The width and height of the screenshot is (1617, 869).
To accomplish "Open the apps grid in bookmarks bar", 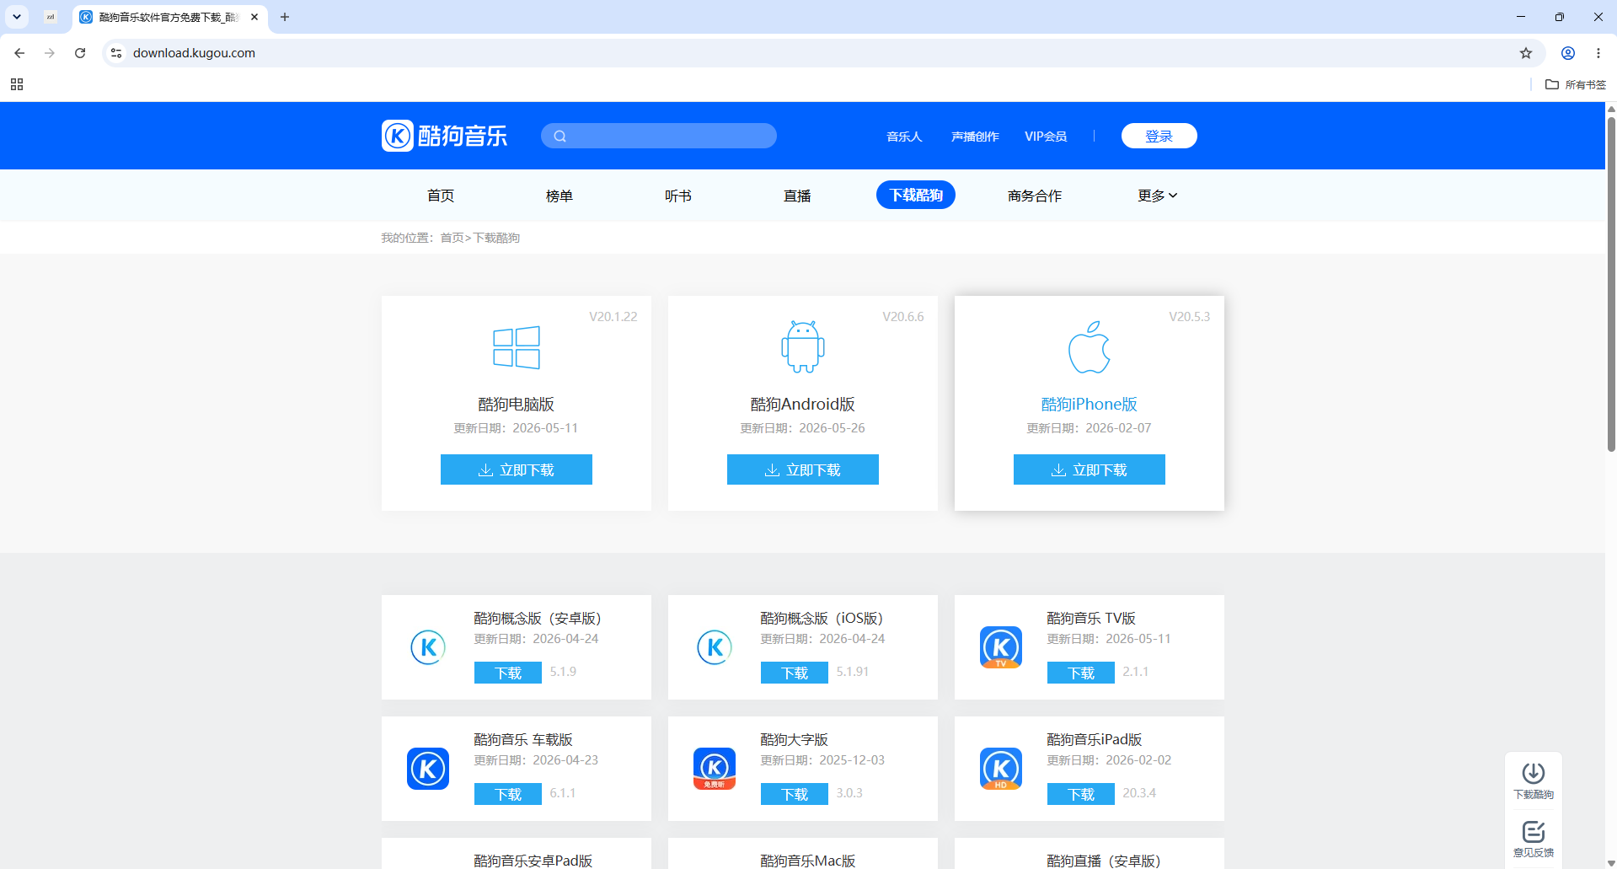I will pyautogui.click(x=17, y=84).
